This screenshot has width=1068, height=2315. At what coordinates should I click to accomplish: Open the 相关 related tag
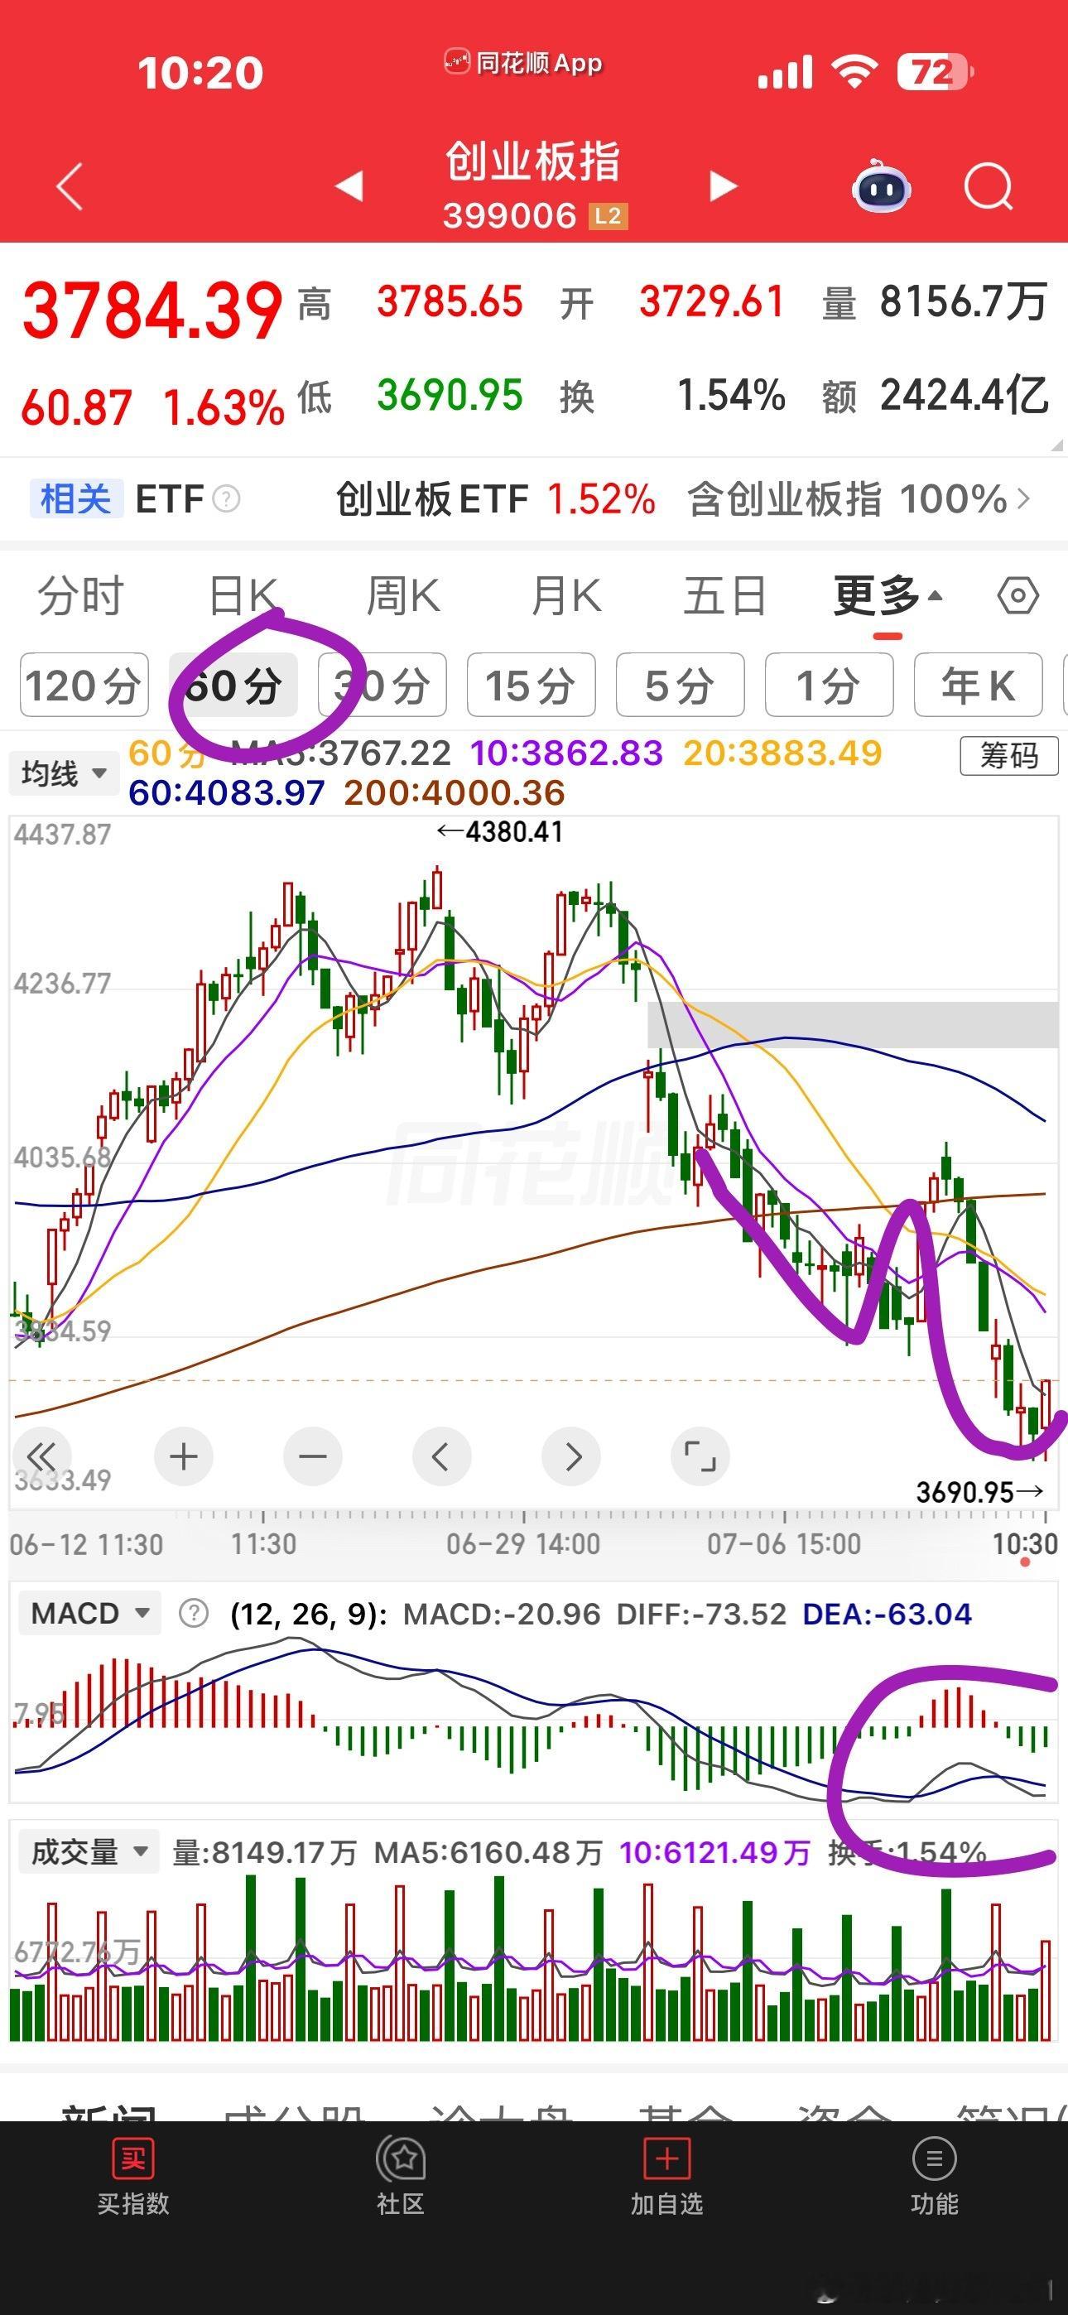[75, 498]
